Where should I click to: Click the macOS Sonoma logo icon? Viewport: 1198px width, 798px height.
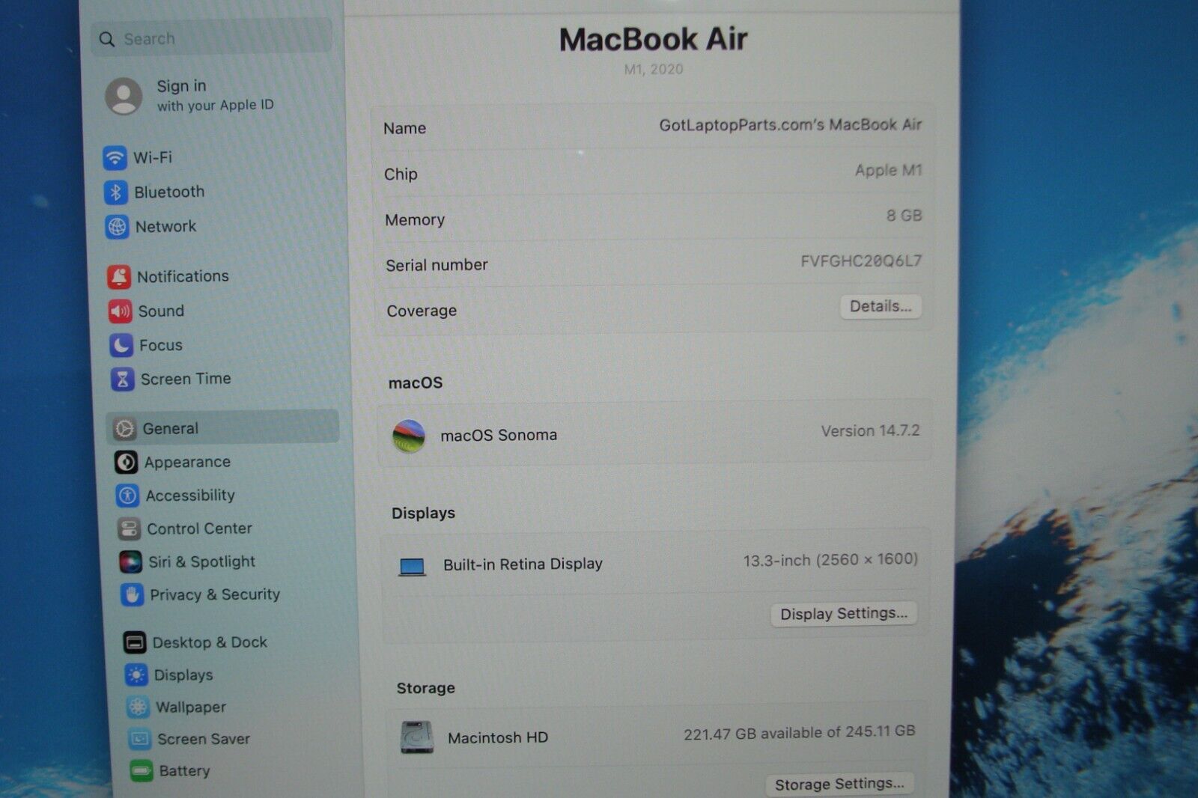[x=409, y=436]
